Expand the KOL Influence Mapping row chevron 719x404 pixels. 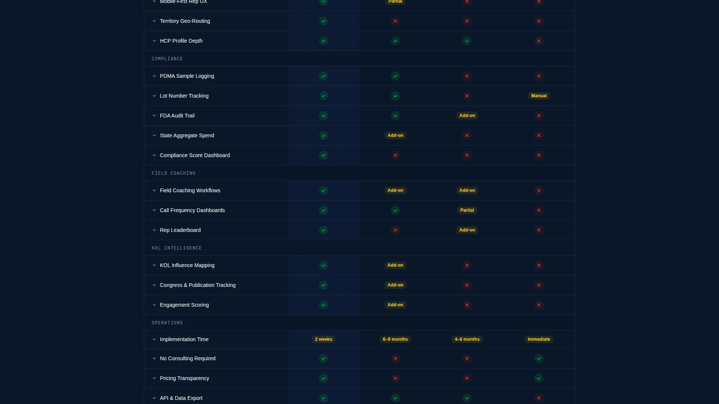[154, 265]
